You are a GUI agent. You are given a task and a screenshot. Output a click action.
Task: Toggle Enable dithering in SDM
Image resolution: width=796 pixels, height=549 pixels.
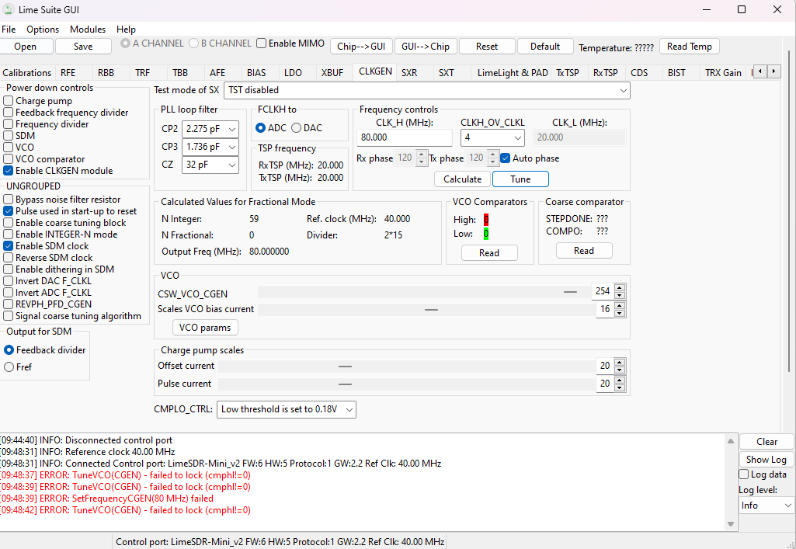pyautogui.click(x=8, y=269)
